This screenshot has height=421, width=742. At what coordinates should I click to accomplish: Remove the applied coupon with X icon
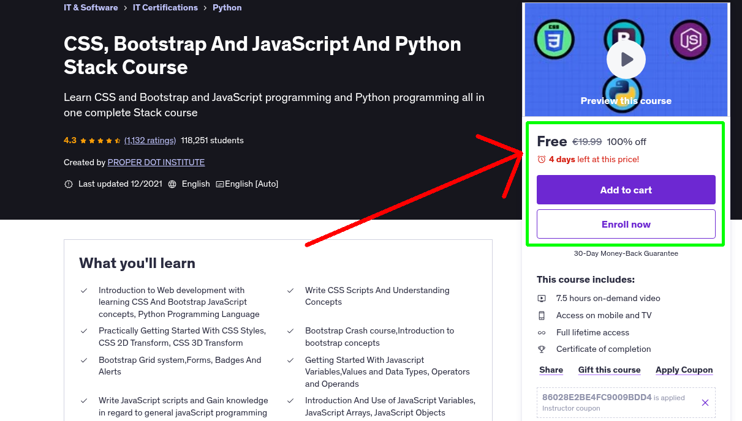(x=705, y=403)
